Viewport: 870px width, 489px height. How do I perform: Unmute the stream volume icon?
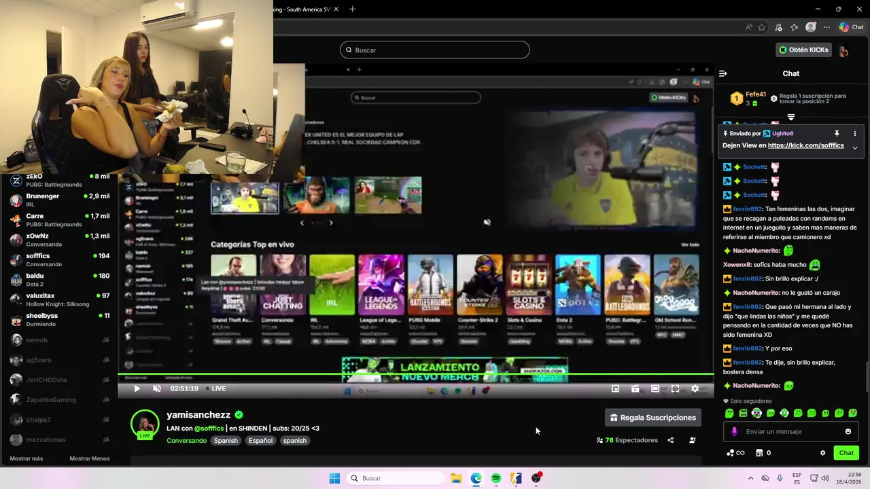(156, 388)
